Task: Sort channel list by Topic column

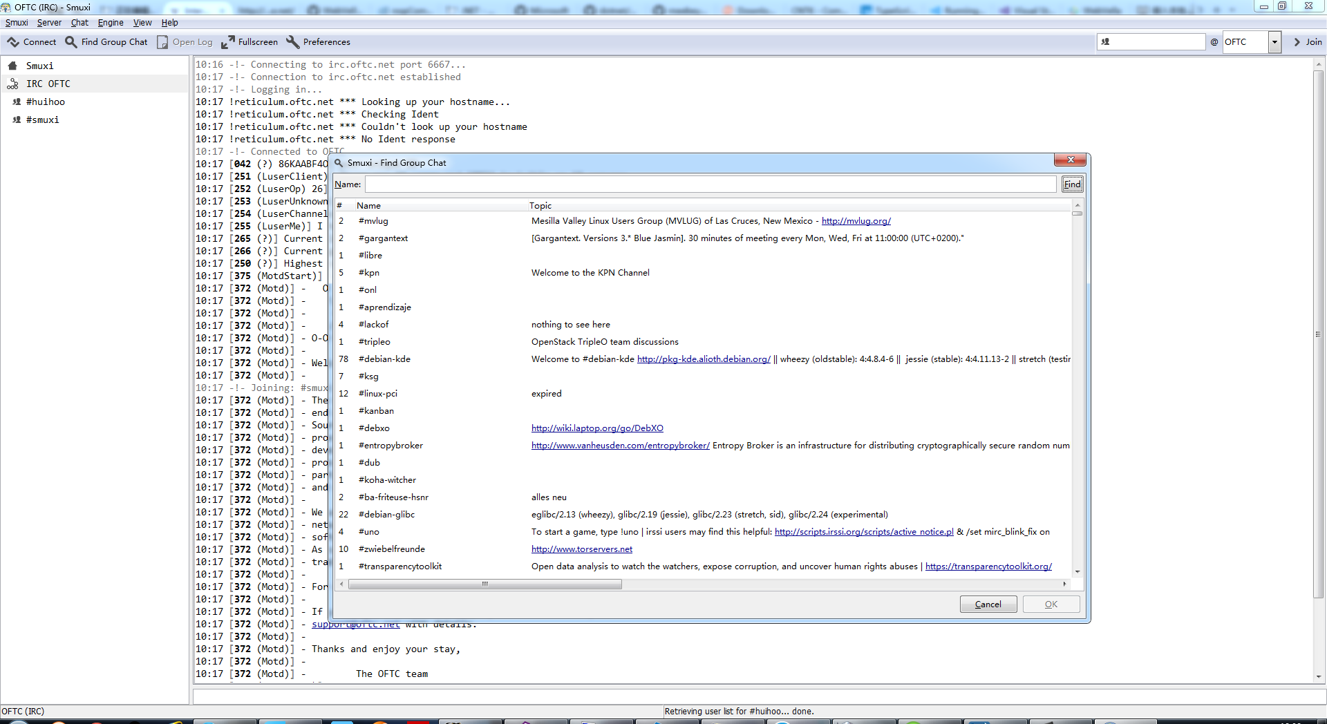Action: pos(540,206)
